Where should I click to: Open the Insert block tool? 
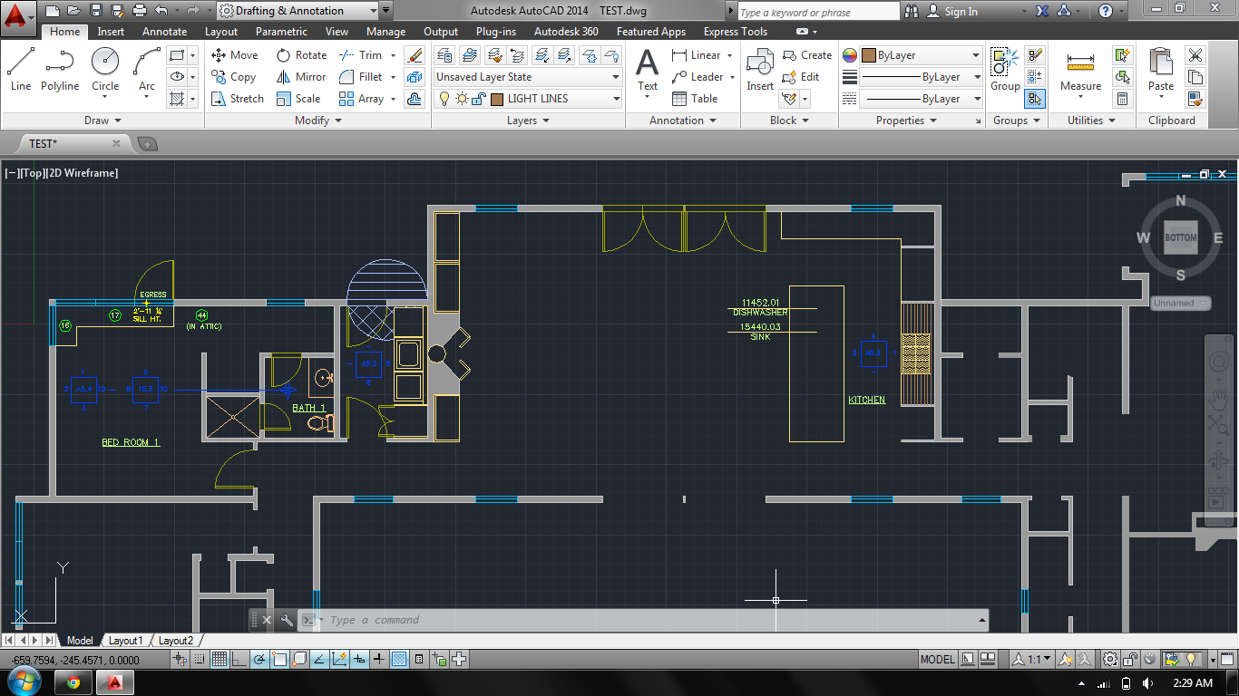760,70
